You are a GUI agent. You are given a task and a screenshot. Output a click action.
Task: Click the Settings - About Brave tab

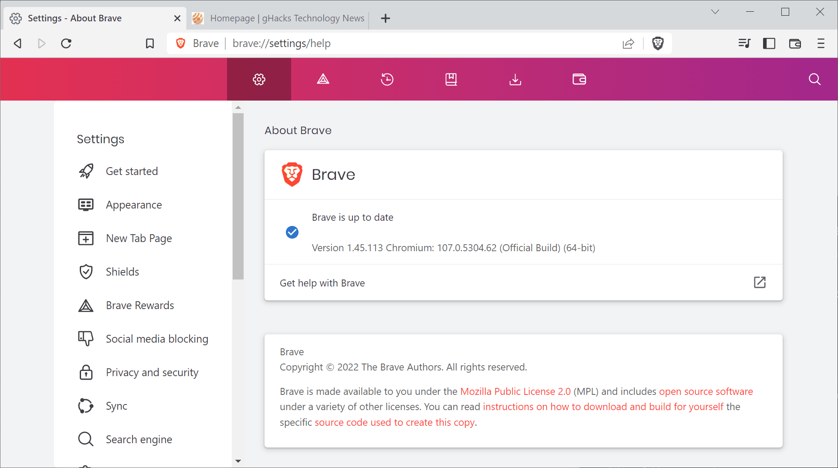click(95, 18)
